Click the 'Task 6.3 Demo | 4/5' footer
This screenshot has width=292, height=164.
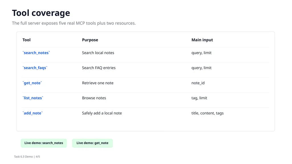(27, 157)
